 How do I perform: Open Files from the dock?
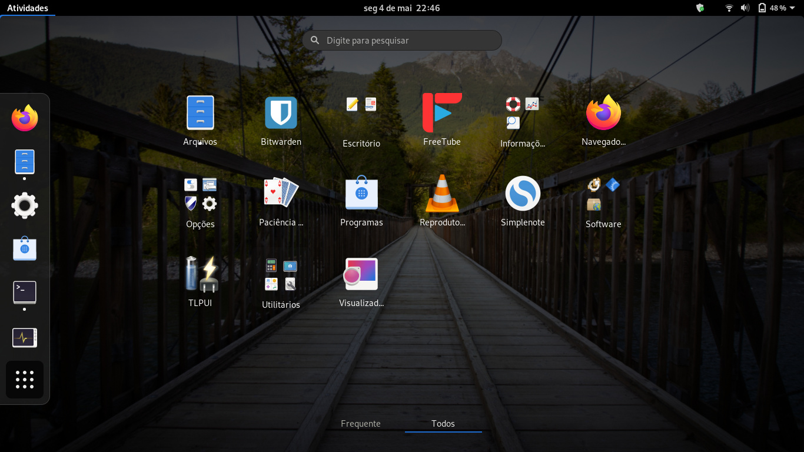point(25,162)
